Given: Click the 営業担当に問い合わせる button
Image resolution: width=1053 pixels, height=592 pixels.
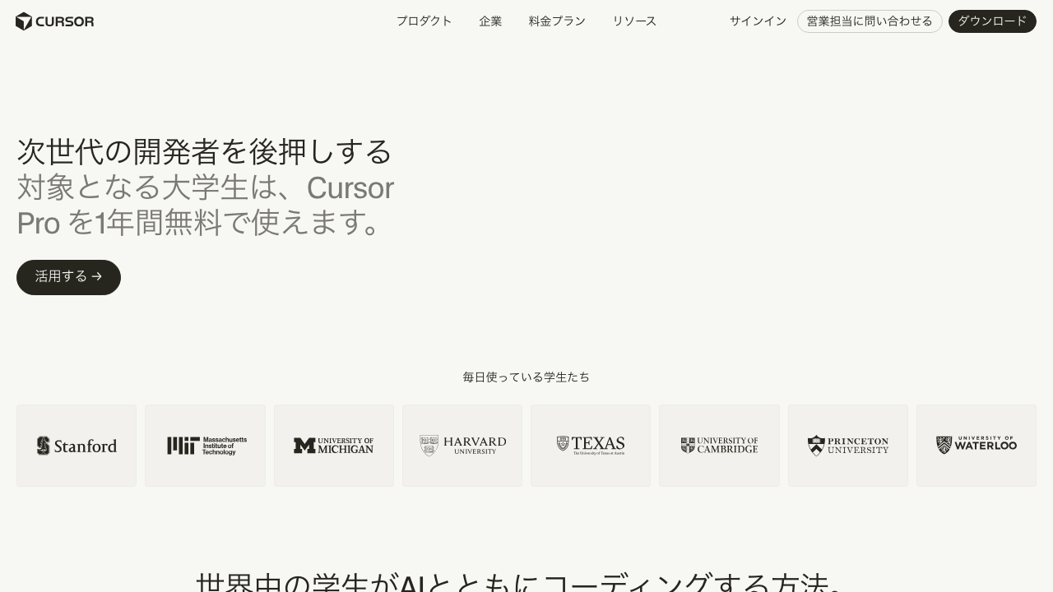Looking at the screenshot, I should pos(870,21).
